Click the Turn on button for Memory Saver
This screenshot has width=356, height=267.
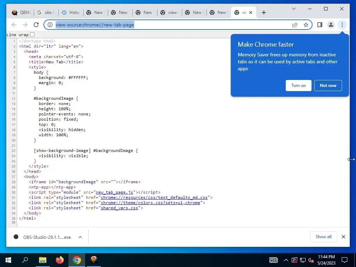(298, 86)
